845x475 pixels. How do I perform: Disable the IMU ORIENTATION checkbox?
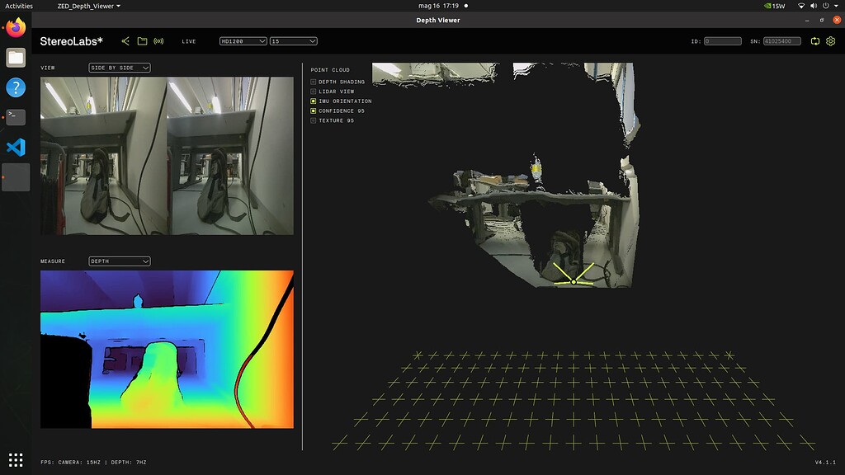[x=313, y=101]
